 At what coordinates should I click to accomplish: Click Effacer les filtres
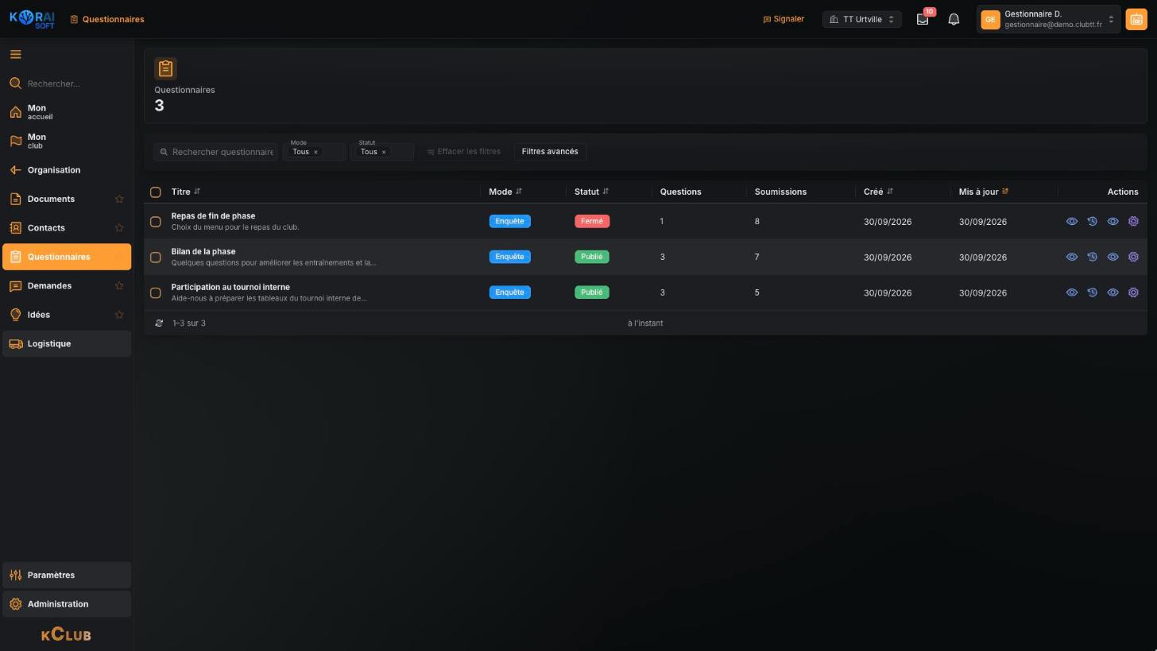pos(464,151)
